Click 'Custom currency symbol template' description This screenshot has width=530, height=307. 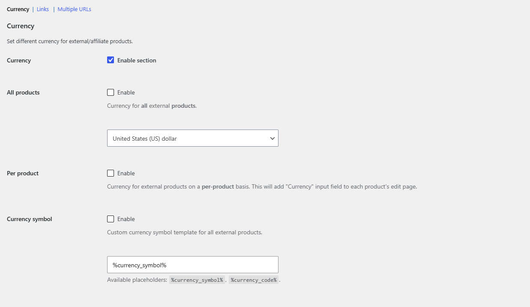tap(185, 232)
